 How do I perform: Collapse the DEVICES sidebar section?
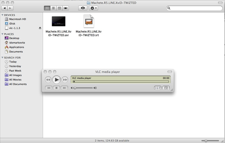click(x=2, y=15)
